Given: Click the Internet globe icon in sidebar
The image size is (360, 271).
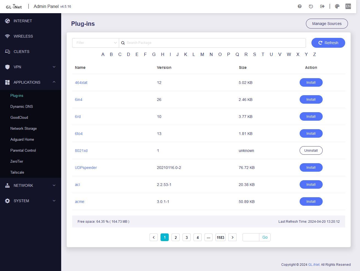Looking at the screenshot, I should 7,21.
